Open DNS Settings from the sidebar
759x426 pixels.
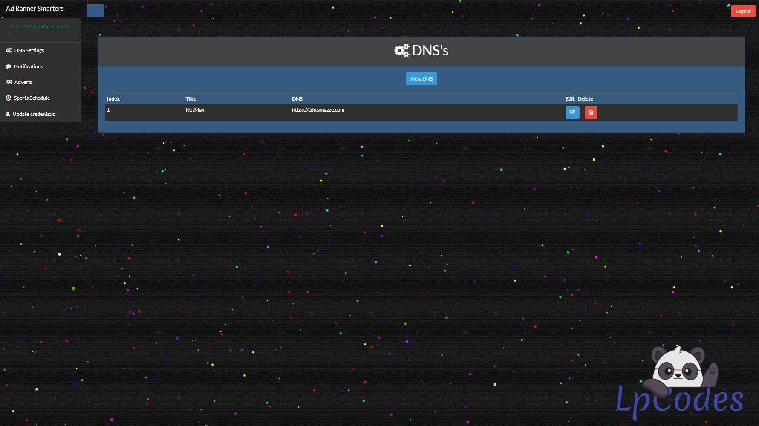(29, 50)
